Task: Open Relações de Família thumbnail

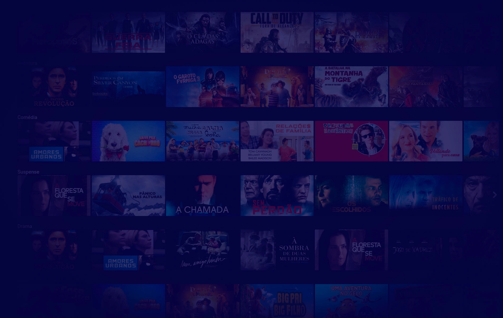Action: pyautogui.click(x=277, y=141)
